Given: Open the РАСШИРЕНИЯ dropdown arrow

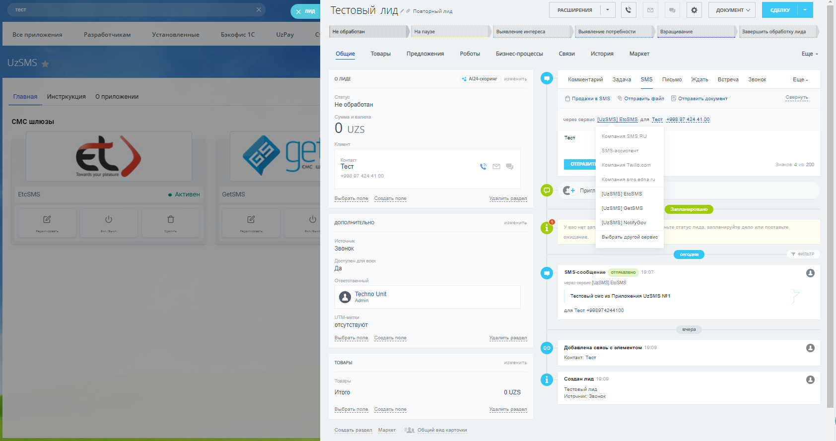Looking at the screenshot, I should pyautogui.click(x=608, y=10).
